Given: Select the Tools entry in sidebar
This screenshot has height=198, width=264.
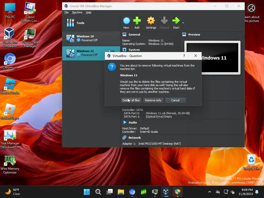Looking at the screenshot, I should (x=91, y=23).
